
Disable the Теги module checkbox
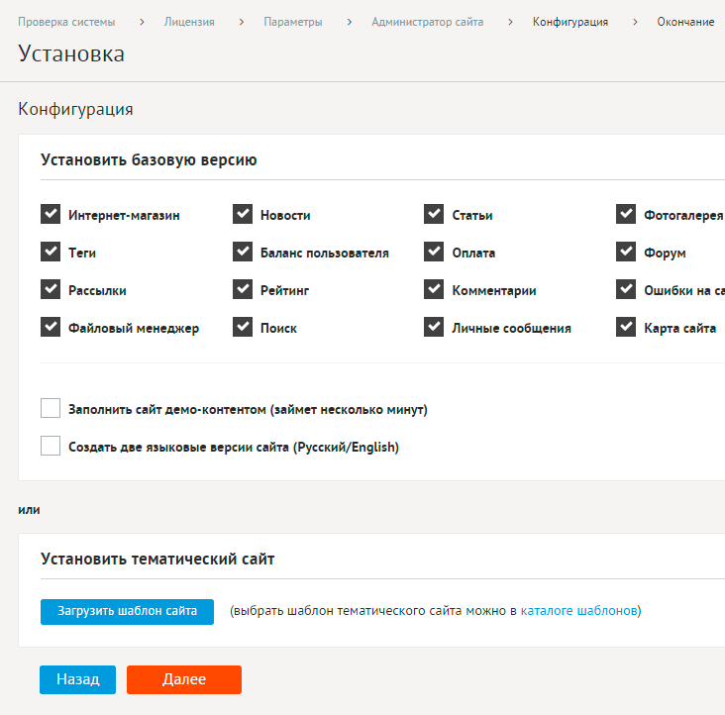pos(51,252)
